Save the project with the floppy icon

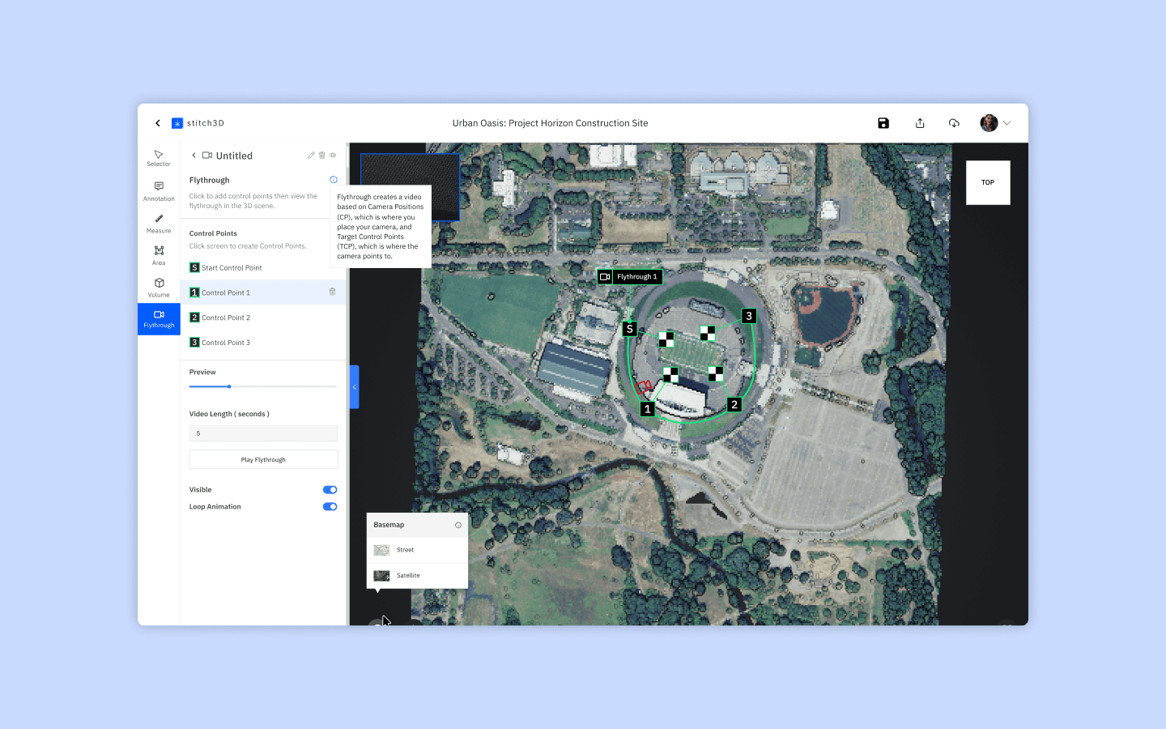tap(883, 123)
